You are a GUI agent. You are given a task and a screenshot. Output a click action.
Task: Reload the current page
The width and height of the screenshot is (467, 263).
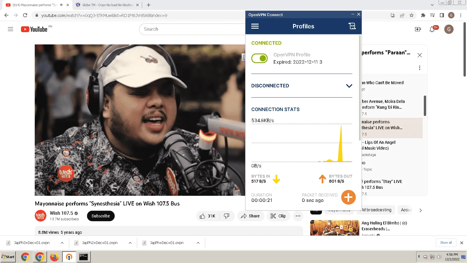[25, 15]
